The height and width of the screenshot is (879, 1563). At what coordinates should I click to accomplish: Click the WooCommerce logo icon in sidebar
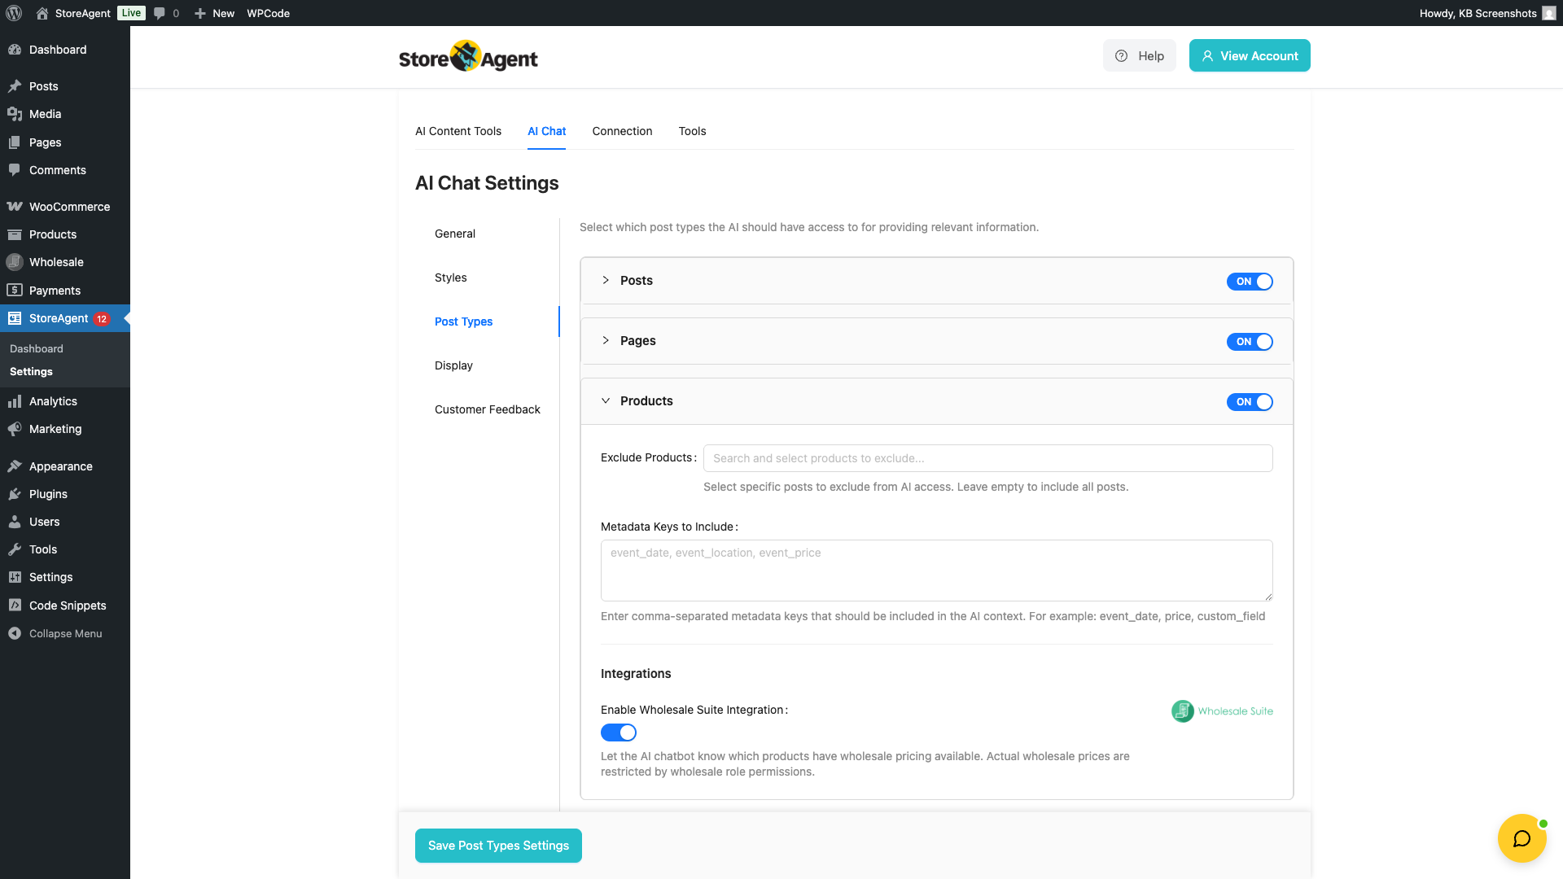click(15, 207)
